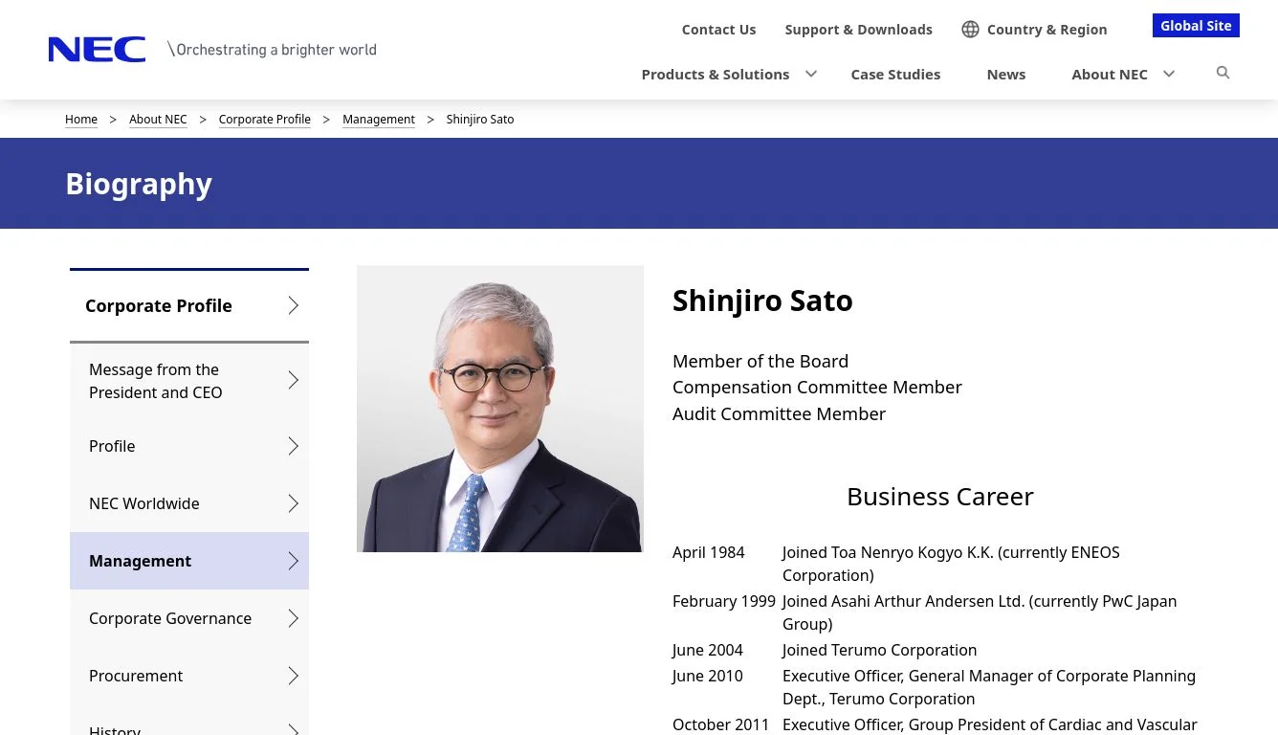Image resolution: width=1278 pixels, height=735 pixels.
Task: Expand the About NEC chevron
Action: pos(1168,74)
